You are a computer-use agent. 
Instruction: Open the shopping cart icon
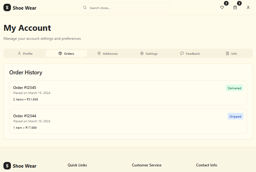pyautogui.click(x=235, y=7)
